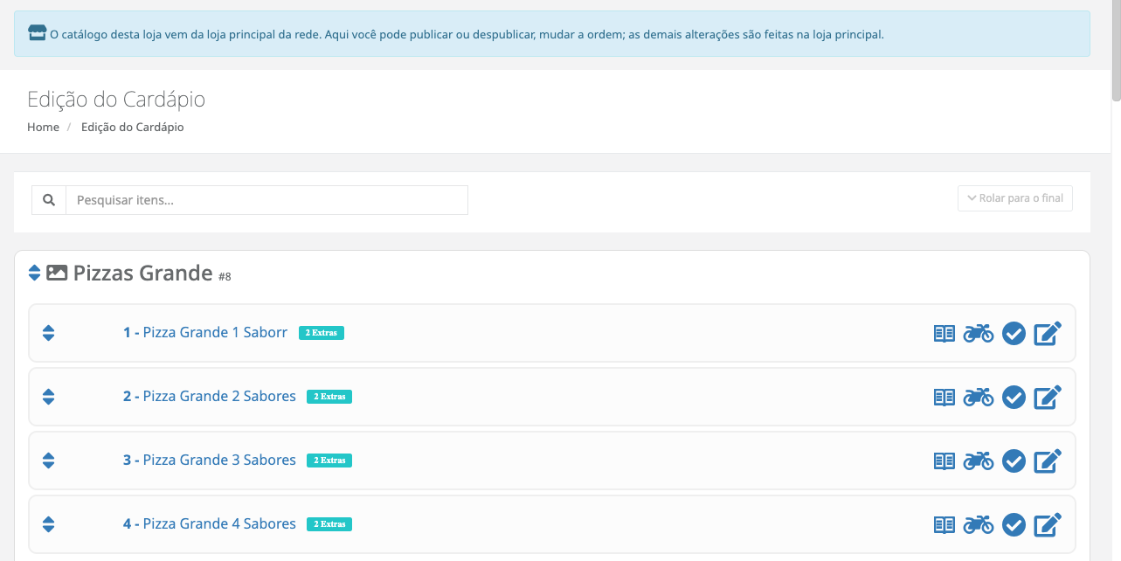This screenshot has width=1121, height=561.
Task: Focus the Pesquisar itens search field
Action: coord(267,200)
